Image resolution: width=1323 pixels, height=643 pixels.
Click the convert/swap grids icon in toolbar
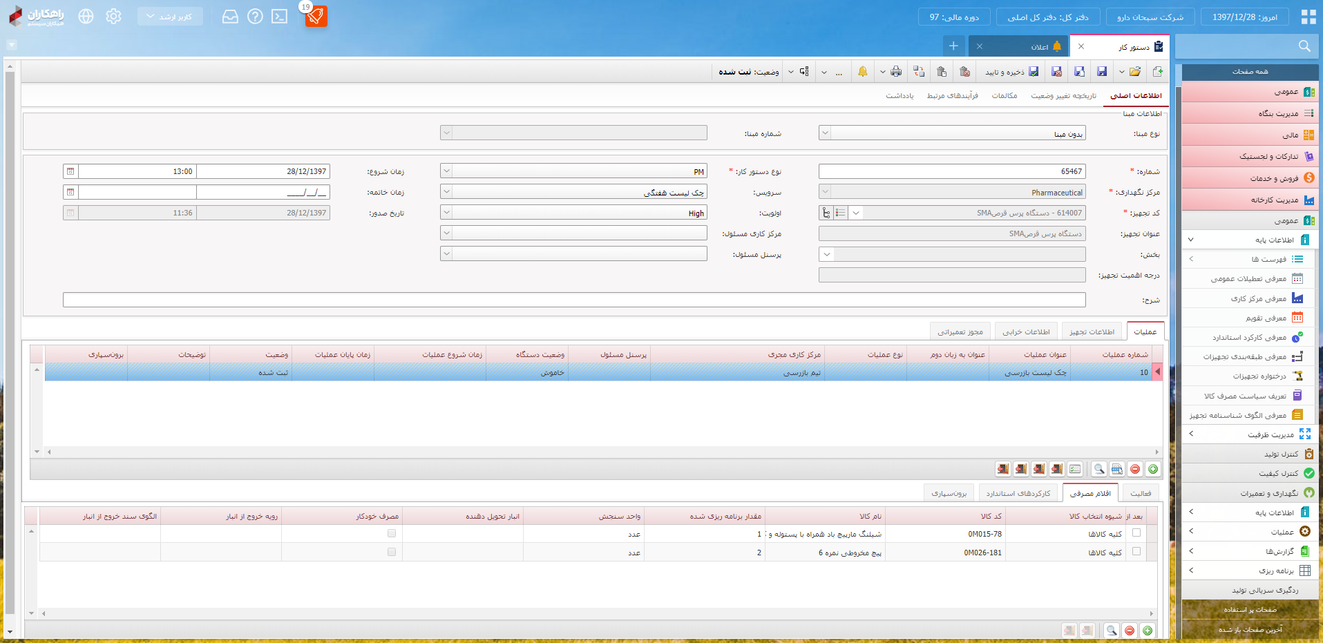pyautogui.click(x=919, y=72)
